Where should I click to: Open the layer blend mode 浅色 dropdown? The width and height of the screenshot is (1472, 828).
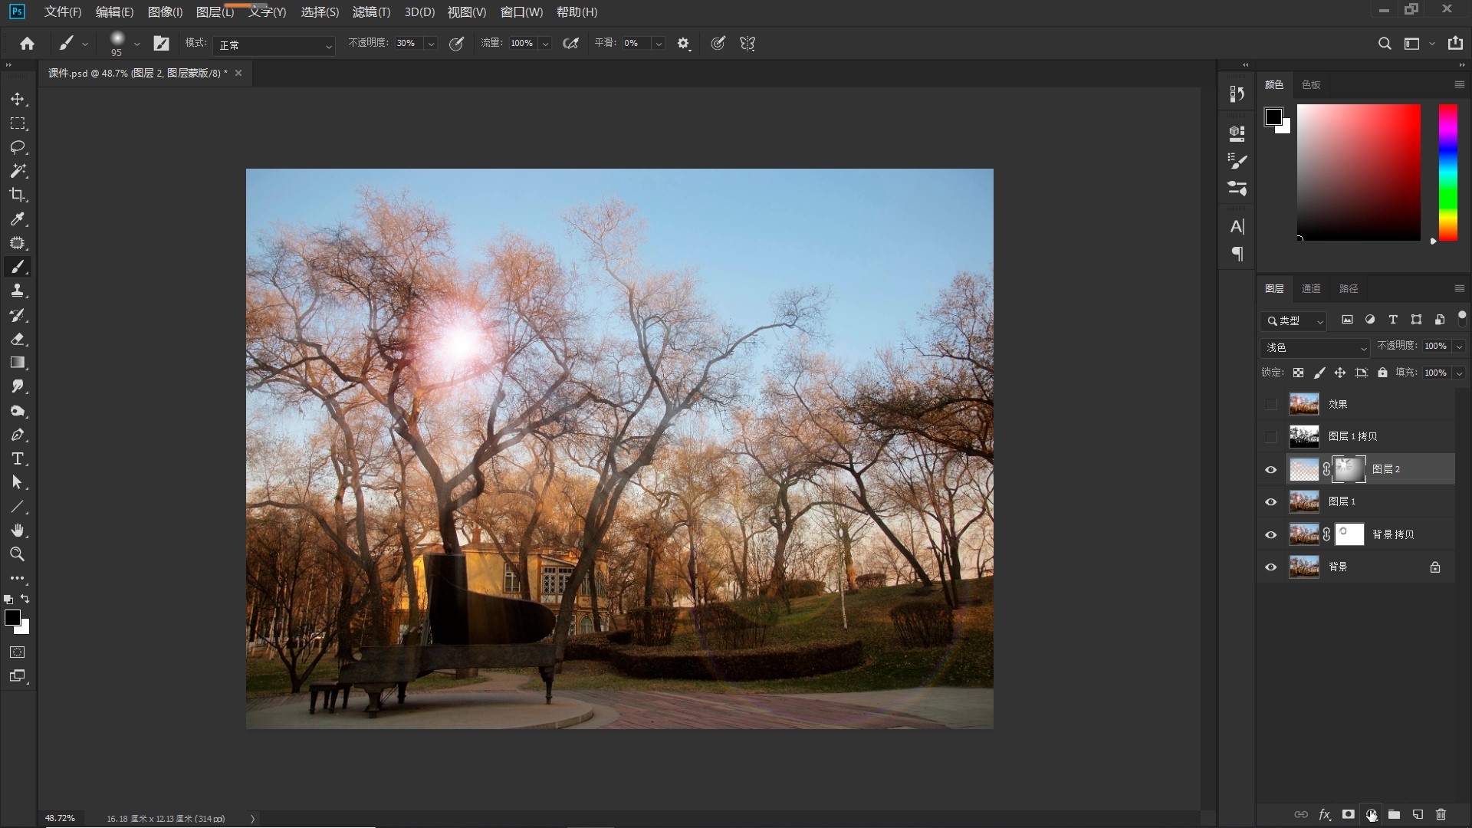click(x=1315, y=347)
